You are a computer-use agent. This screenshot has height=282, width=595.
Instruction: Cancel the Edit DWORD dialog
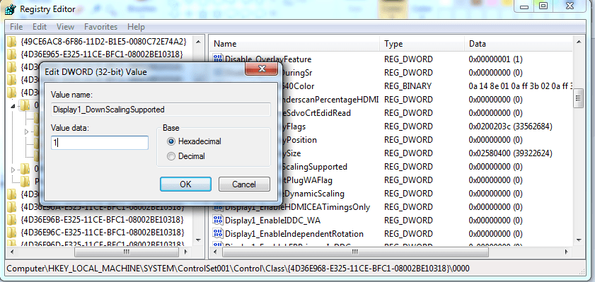tap(244, 184)
